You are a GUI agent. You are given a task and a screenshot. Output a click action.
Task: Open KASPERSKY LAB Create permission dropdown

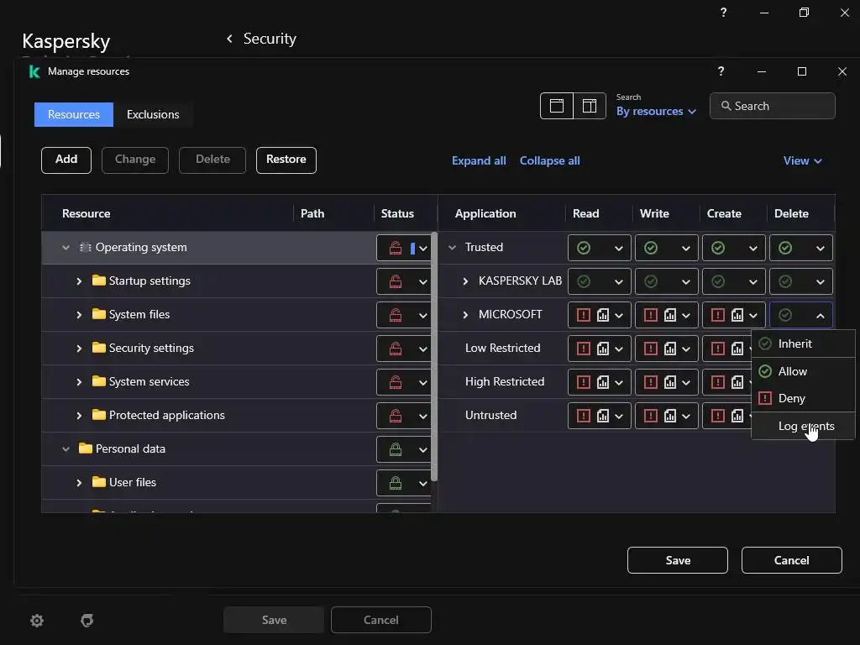753,282
